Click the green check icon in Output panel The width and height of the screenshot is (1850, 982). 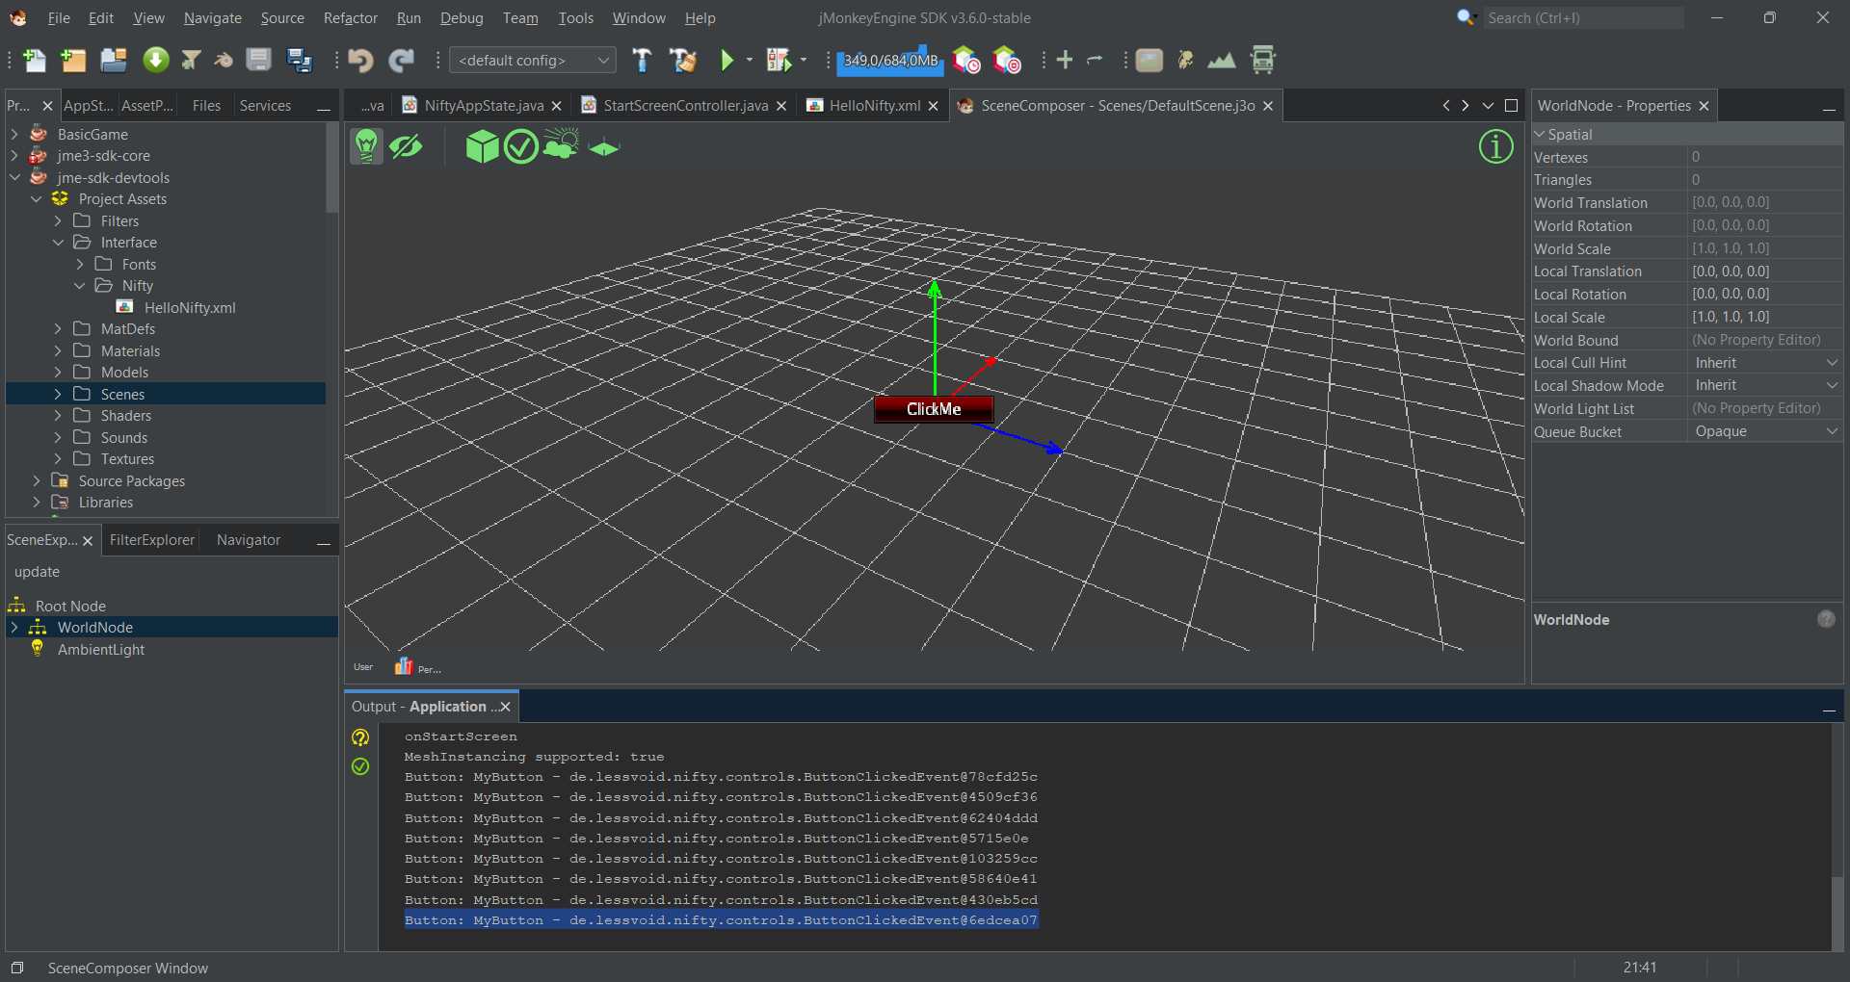tap(360, 766)
